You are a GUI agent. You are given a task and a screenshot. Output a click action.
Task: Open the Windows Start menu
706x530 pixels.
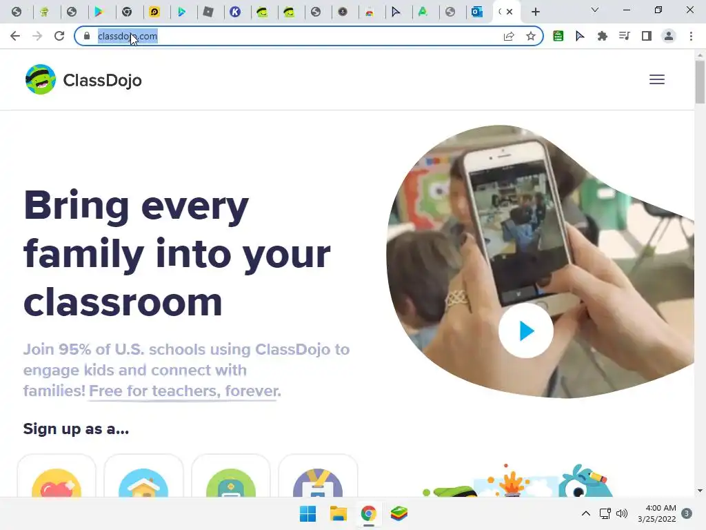pos(308,513)
